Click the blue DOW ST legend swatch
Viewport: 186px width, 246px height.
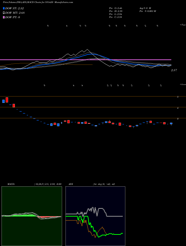click(4, 8)
